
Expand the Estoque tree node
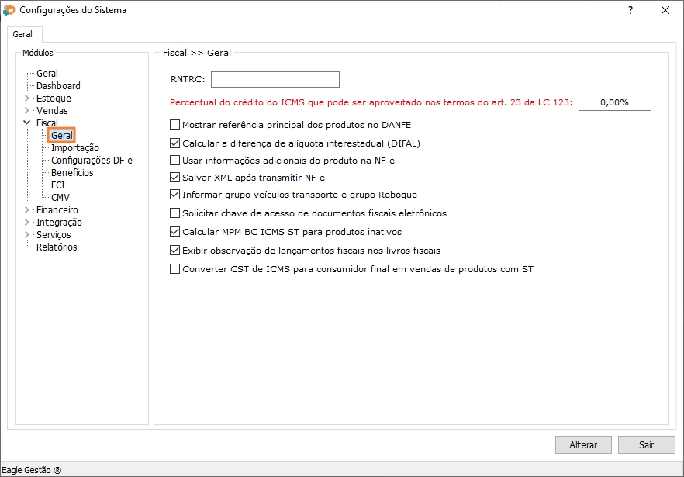(28, 99)
